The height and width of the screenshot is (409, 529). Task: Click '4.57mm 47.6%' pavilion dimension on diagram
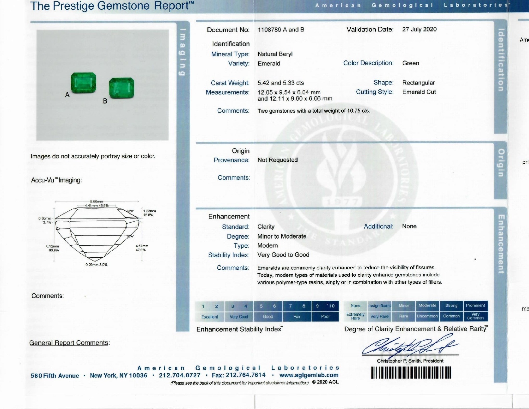click(142, 248)
